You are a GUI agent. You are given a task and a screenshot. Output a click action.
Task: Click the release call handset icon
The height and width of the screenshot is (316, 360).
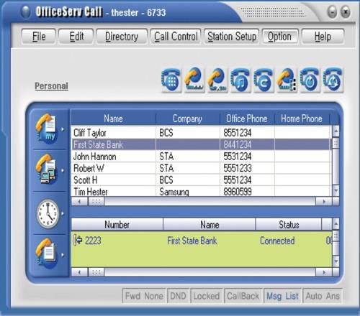(x=217, y=80)
